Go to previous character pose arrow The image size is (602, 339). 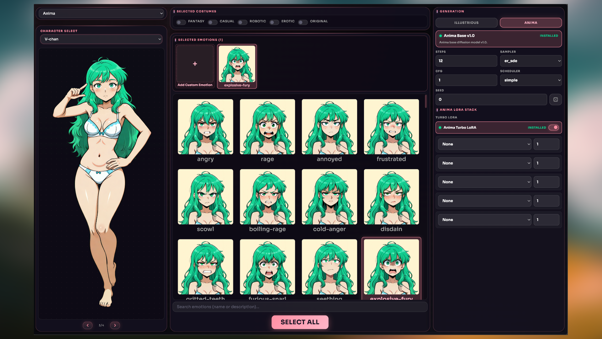pyautogui.click(x=87, y=325)
